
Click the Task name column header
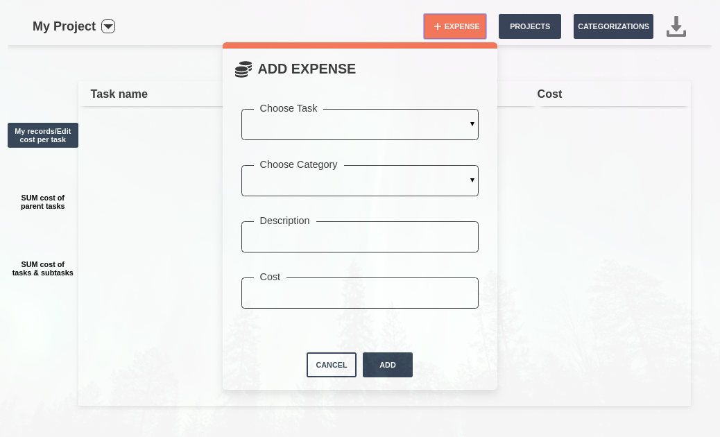[119, 94]
